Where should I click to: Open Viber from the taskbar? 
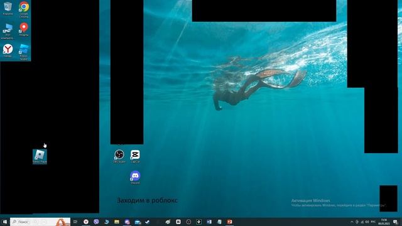pyautogui.click(x=96, y=222)
